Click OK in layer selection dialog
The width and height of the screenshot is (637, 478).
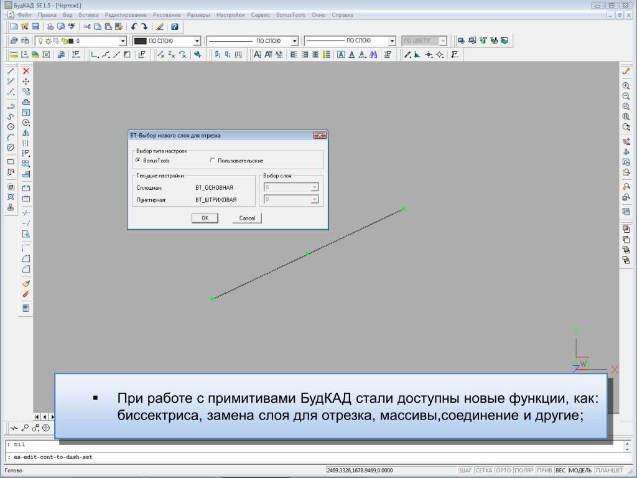[205, 218]
